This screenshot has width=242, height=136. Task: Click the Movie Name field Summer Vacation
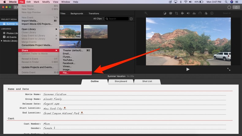click(55, 94)
